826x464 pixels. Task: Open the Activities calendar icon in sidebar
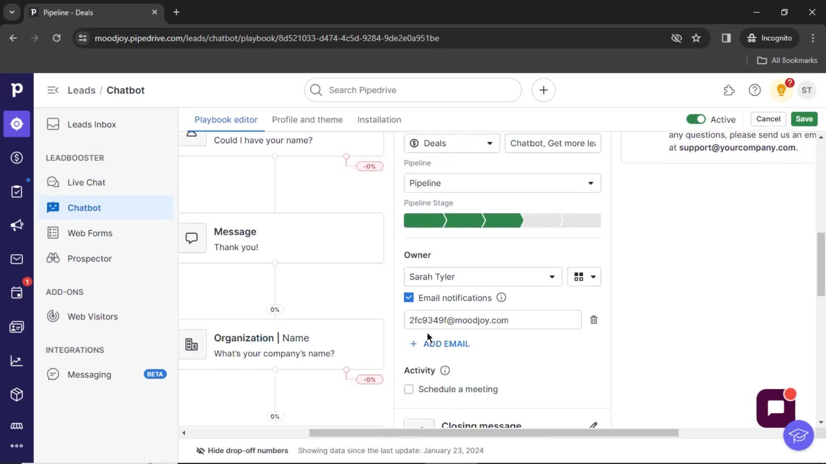(16, 293)
